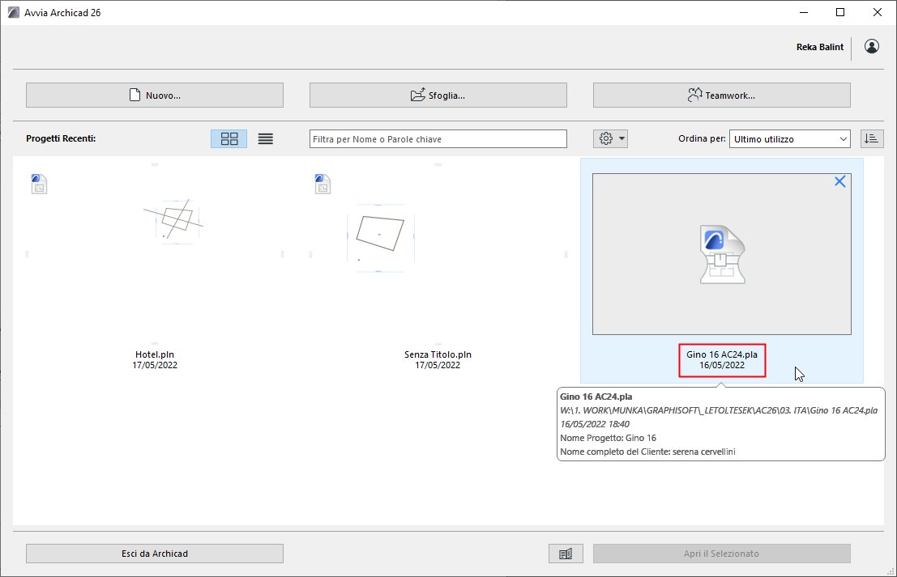Click the Senza Titolo.pln file name label
The width and height of the screenshot is (897, 577).
coord(438,354)
